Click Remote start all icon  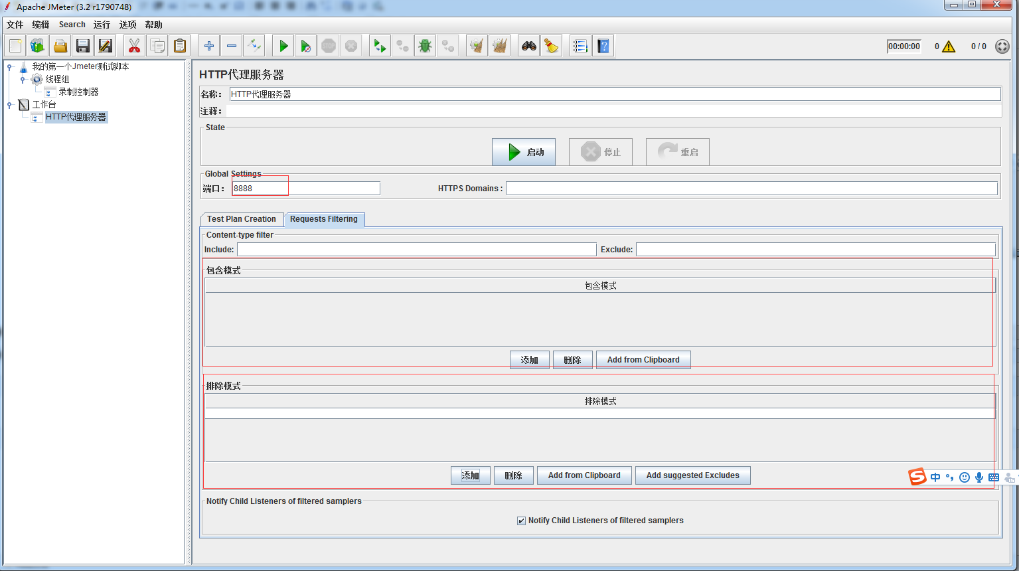coord(380,46)
